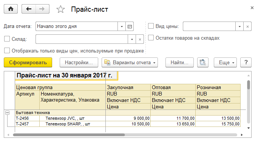The image size is (258, 142).
Task: Navigate forward with the right arrow
Action: (42, 9)
